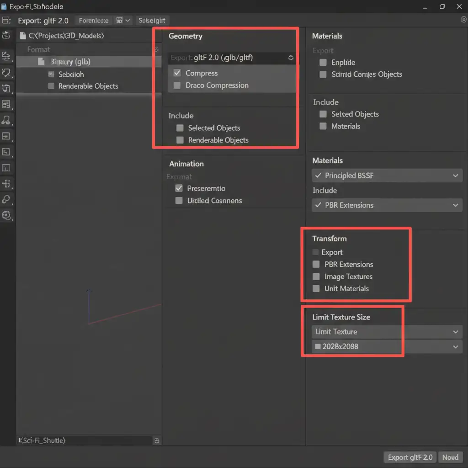468x468 pixels.
Task: Enable the Draco Compression checkbox
Action: (177, 85)
